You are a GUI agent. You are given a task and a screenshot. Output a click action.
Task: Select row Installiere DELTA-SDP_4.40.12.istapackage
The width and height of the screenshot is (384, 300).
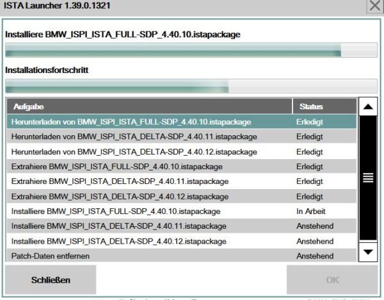[x=182, y=242]
